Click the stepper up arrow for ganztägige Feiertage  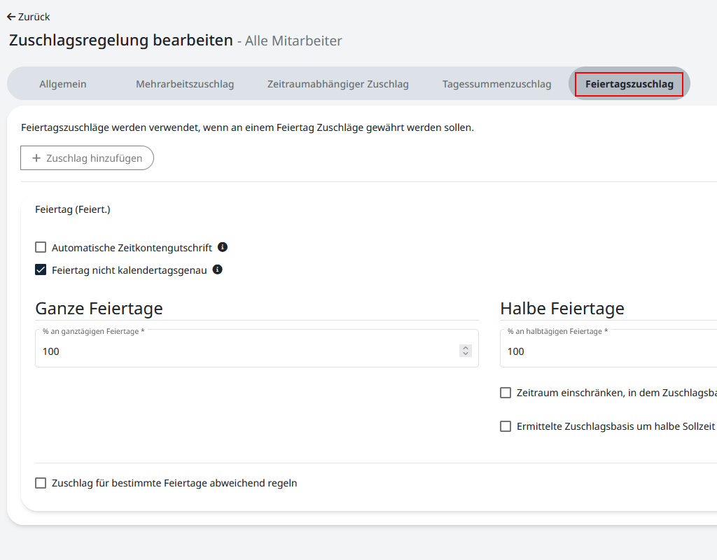tap(466, 346)
